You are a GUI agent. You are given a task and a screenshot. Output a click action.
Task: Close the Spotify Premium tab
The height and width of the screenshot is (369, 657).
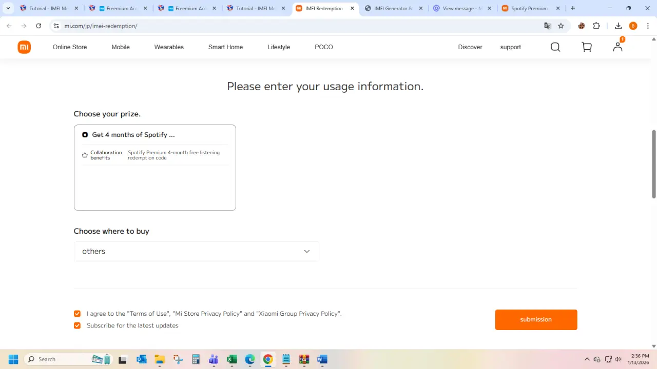click(558, 8)
